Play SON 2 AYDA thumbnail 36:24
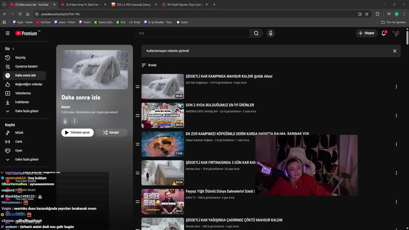409x230 pixels. click(163, 115)
